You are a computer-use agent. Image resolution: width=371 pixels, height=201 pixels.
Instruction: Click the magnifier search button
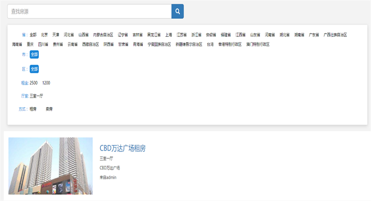[x=177, y=11]
